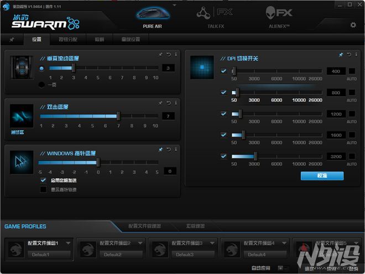365x274 pixels.
Task: Reset the double-click speed panel
Action: [169, 103]
